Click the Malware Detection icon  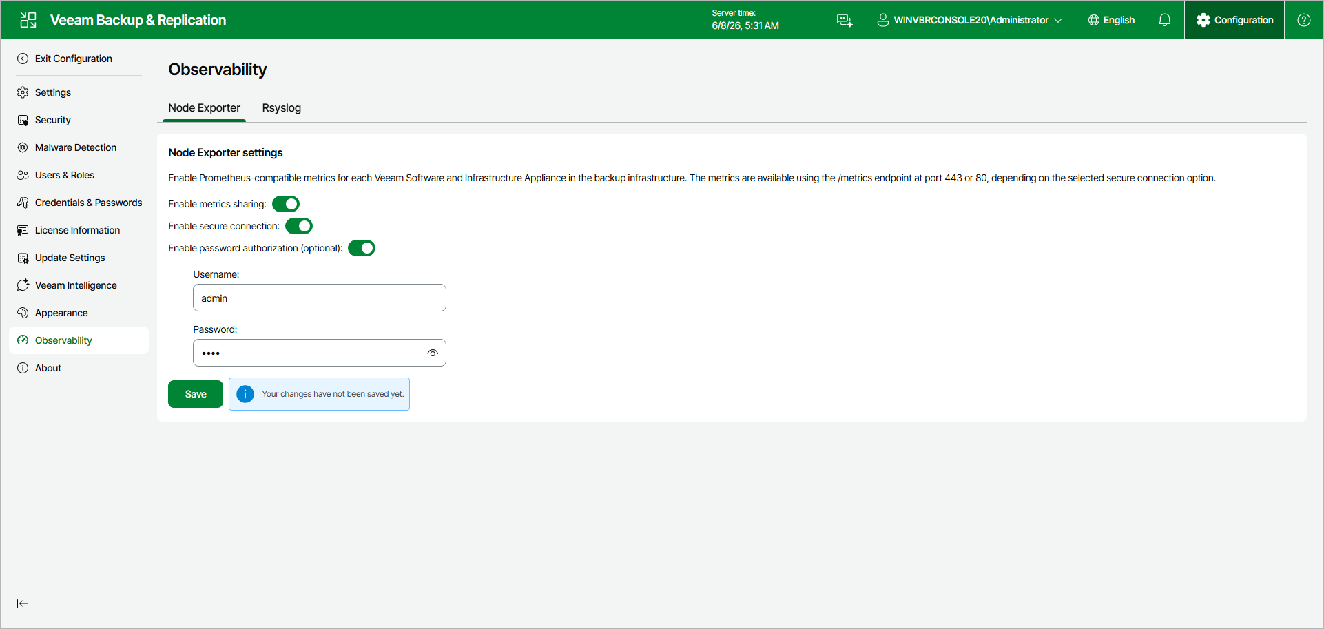coord(23,147)
